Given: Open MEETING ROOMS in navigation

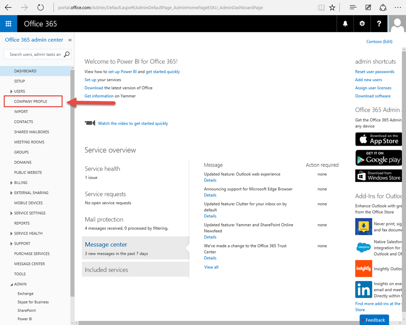Looking at the screenshot, I should point(29,142).
